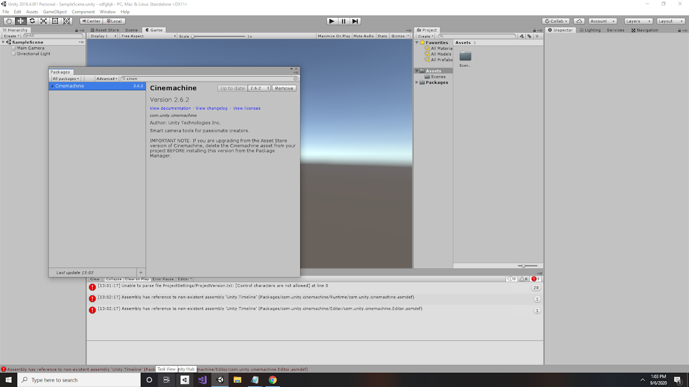Remove the Cinemachine package
The height and width of the screenshot is (387, 689).
click(x=284, y=88)
